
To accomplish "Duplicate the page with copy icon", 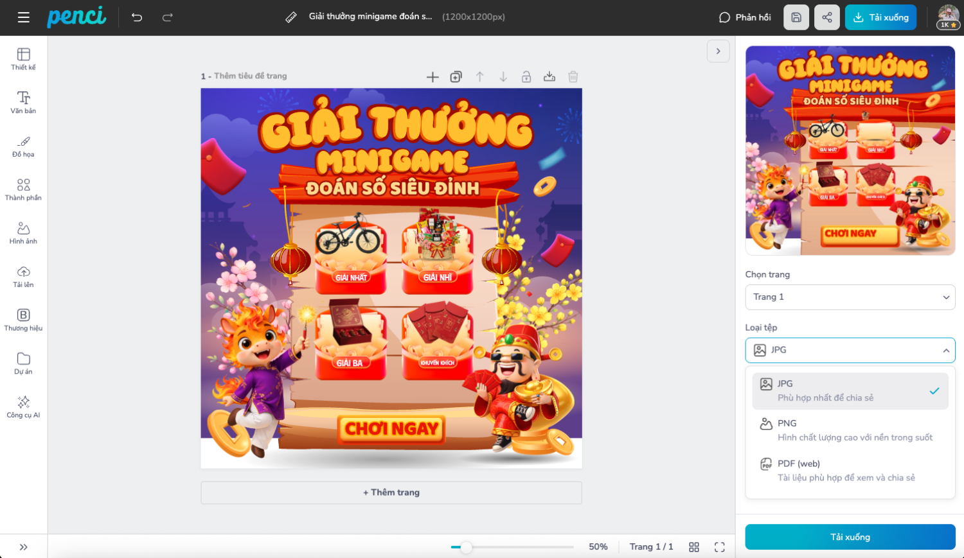I will [456, 77].
